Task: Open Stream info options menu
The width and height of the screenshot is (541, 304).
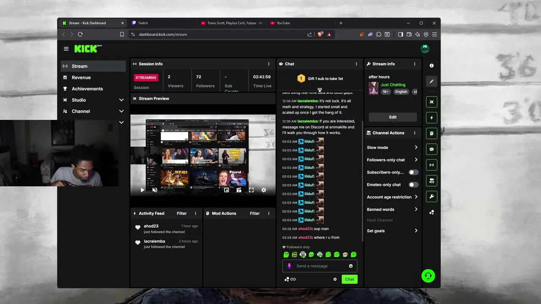Action: 415,64
